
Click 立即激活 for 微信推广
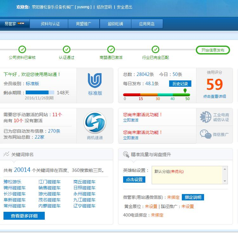point(131,138)
